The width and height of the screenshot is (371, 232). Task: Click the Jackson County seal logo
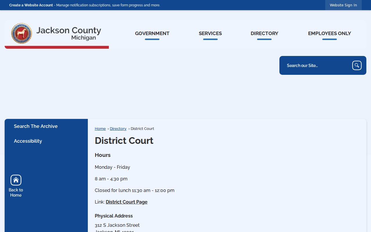[x=22, y=33]
